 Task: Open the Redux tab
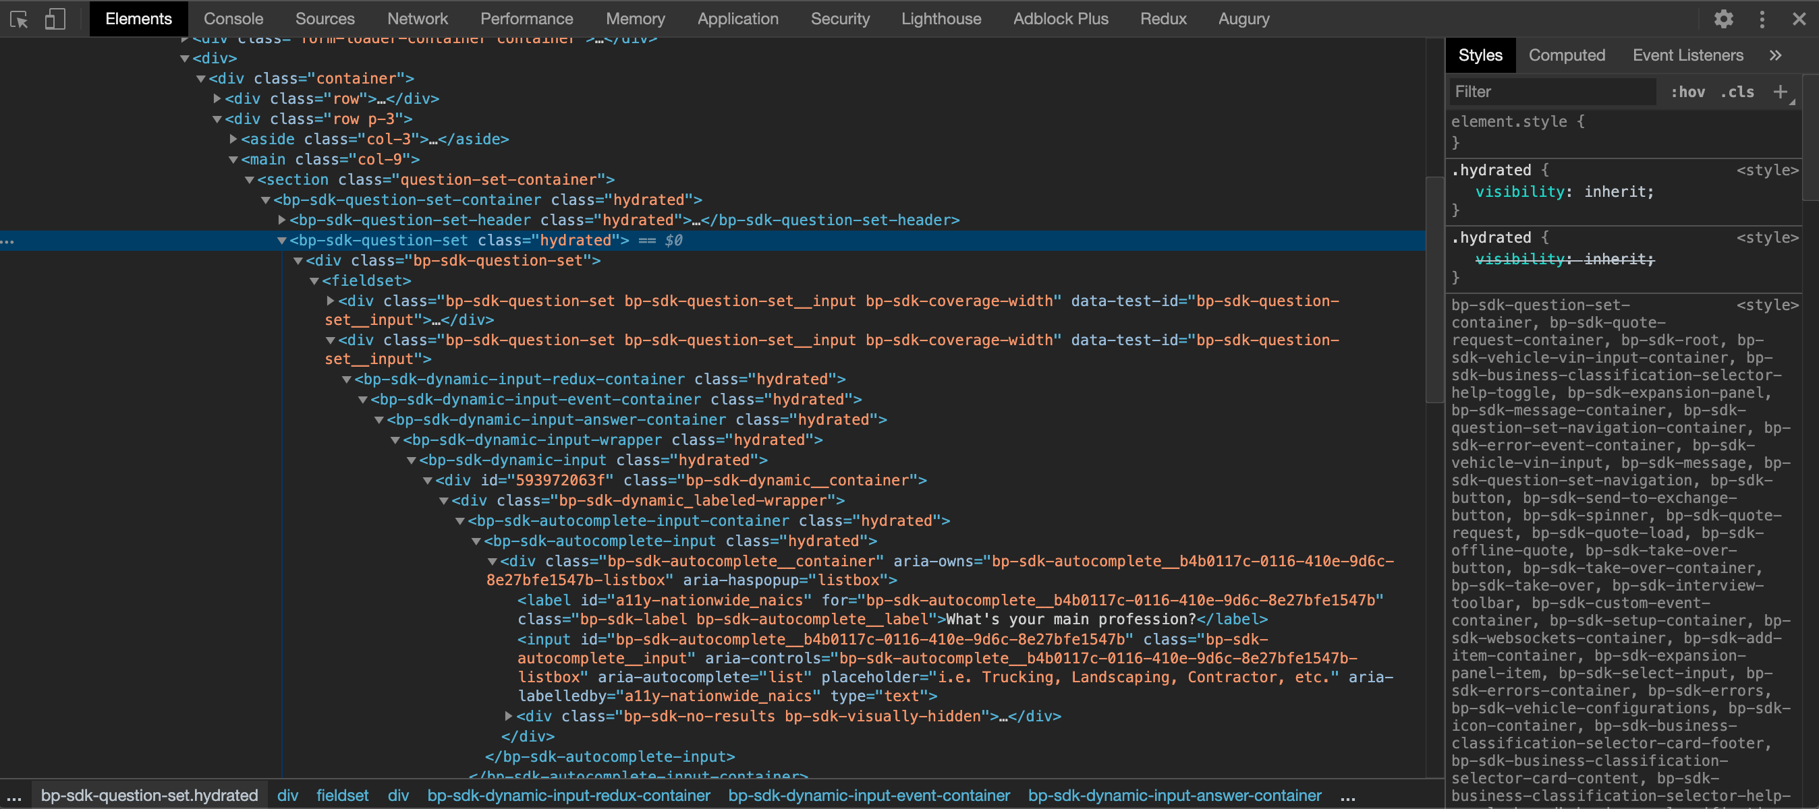[1163, 19]
